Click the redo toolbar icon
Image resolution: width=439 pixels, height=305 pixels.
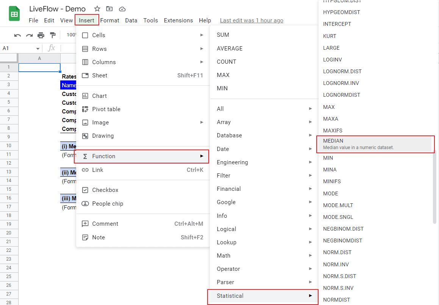30,35
